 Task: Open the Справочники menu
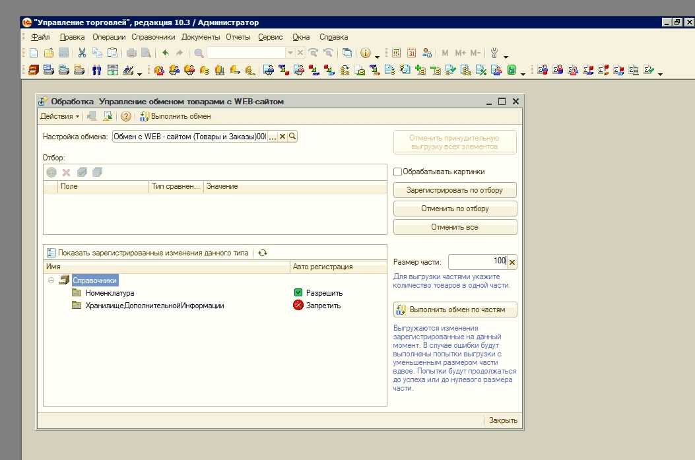pyautogui.click(x=153, y=37)
